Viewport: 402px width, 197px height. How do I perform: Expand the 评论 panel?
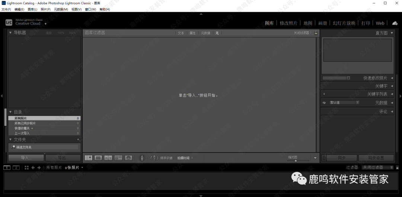[392, 112]
